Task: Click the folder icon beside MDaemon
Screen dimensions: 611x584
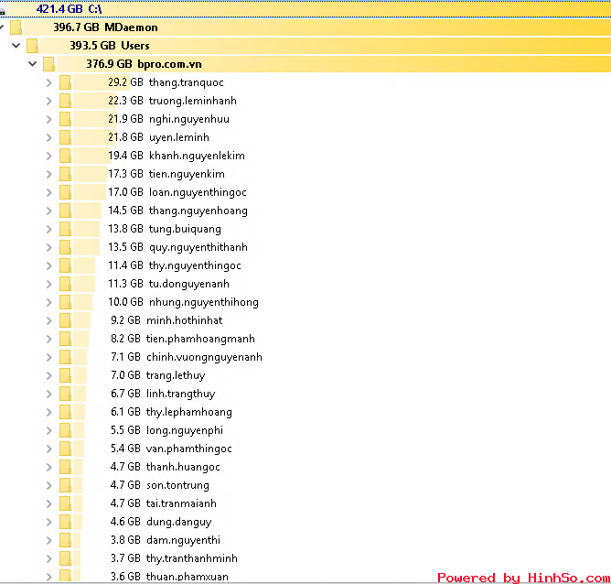Action: [x=16, y=27]
